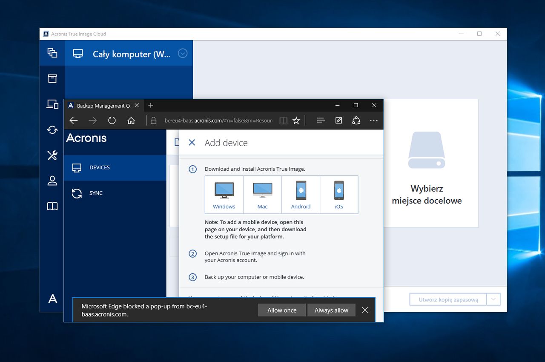Open the Account profile icon
Screen dimensions: 545x362
pyautogui.click(x=52, y=181)
